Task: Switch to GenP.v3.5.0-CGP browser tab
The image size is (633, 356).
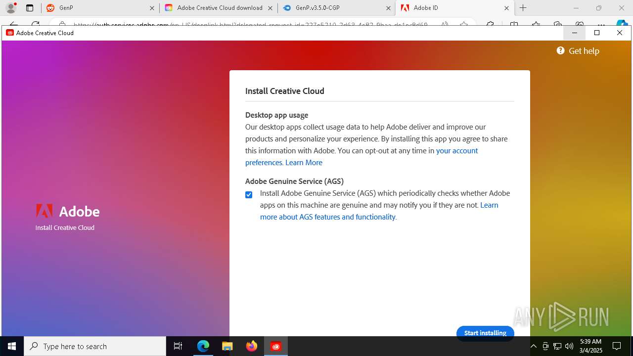Action: pos(336,8)
